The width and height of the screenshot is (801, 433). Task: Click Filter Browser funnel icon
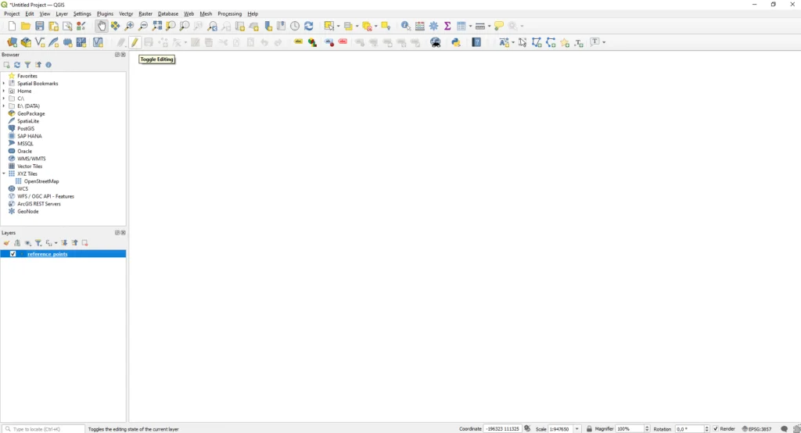point(27,65)
